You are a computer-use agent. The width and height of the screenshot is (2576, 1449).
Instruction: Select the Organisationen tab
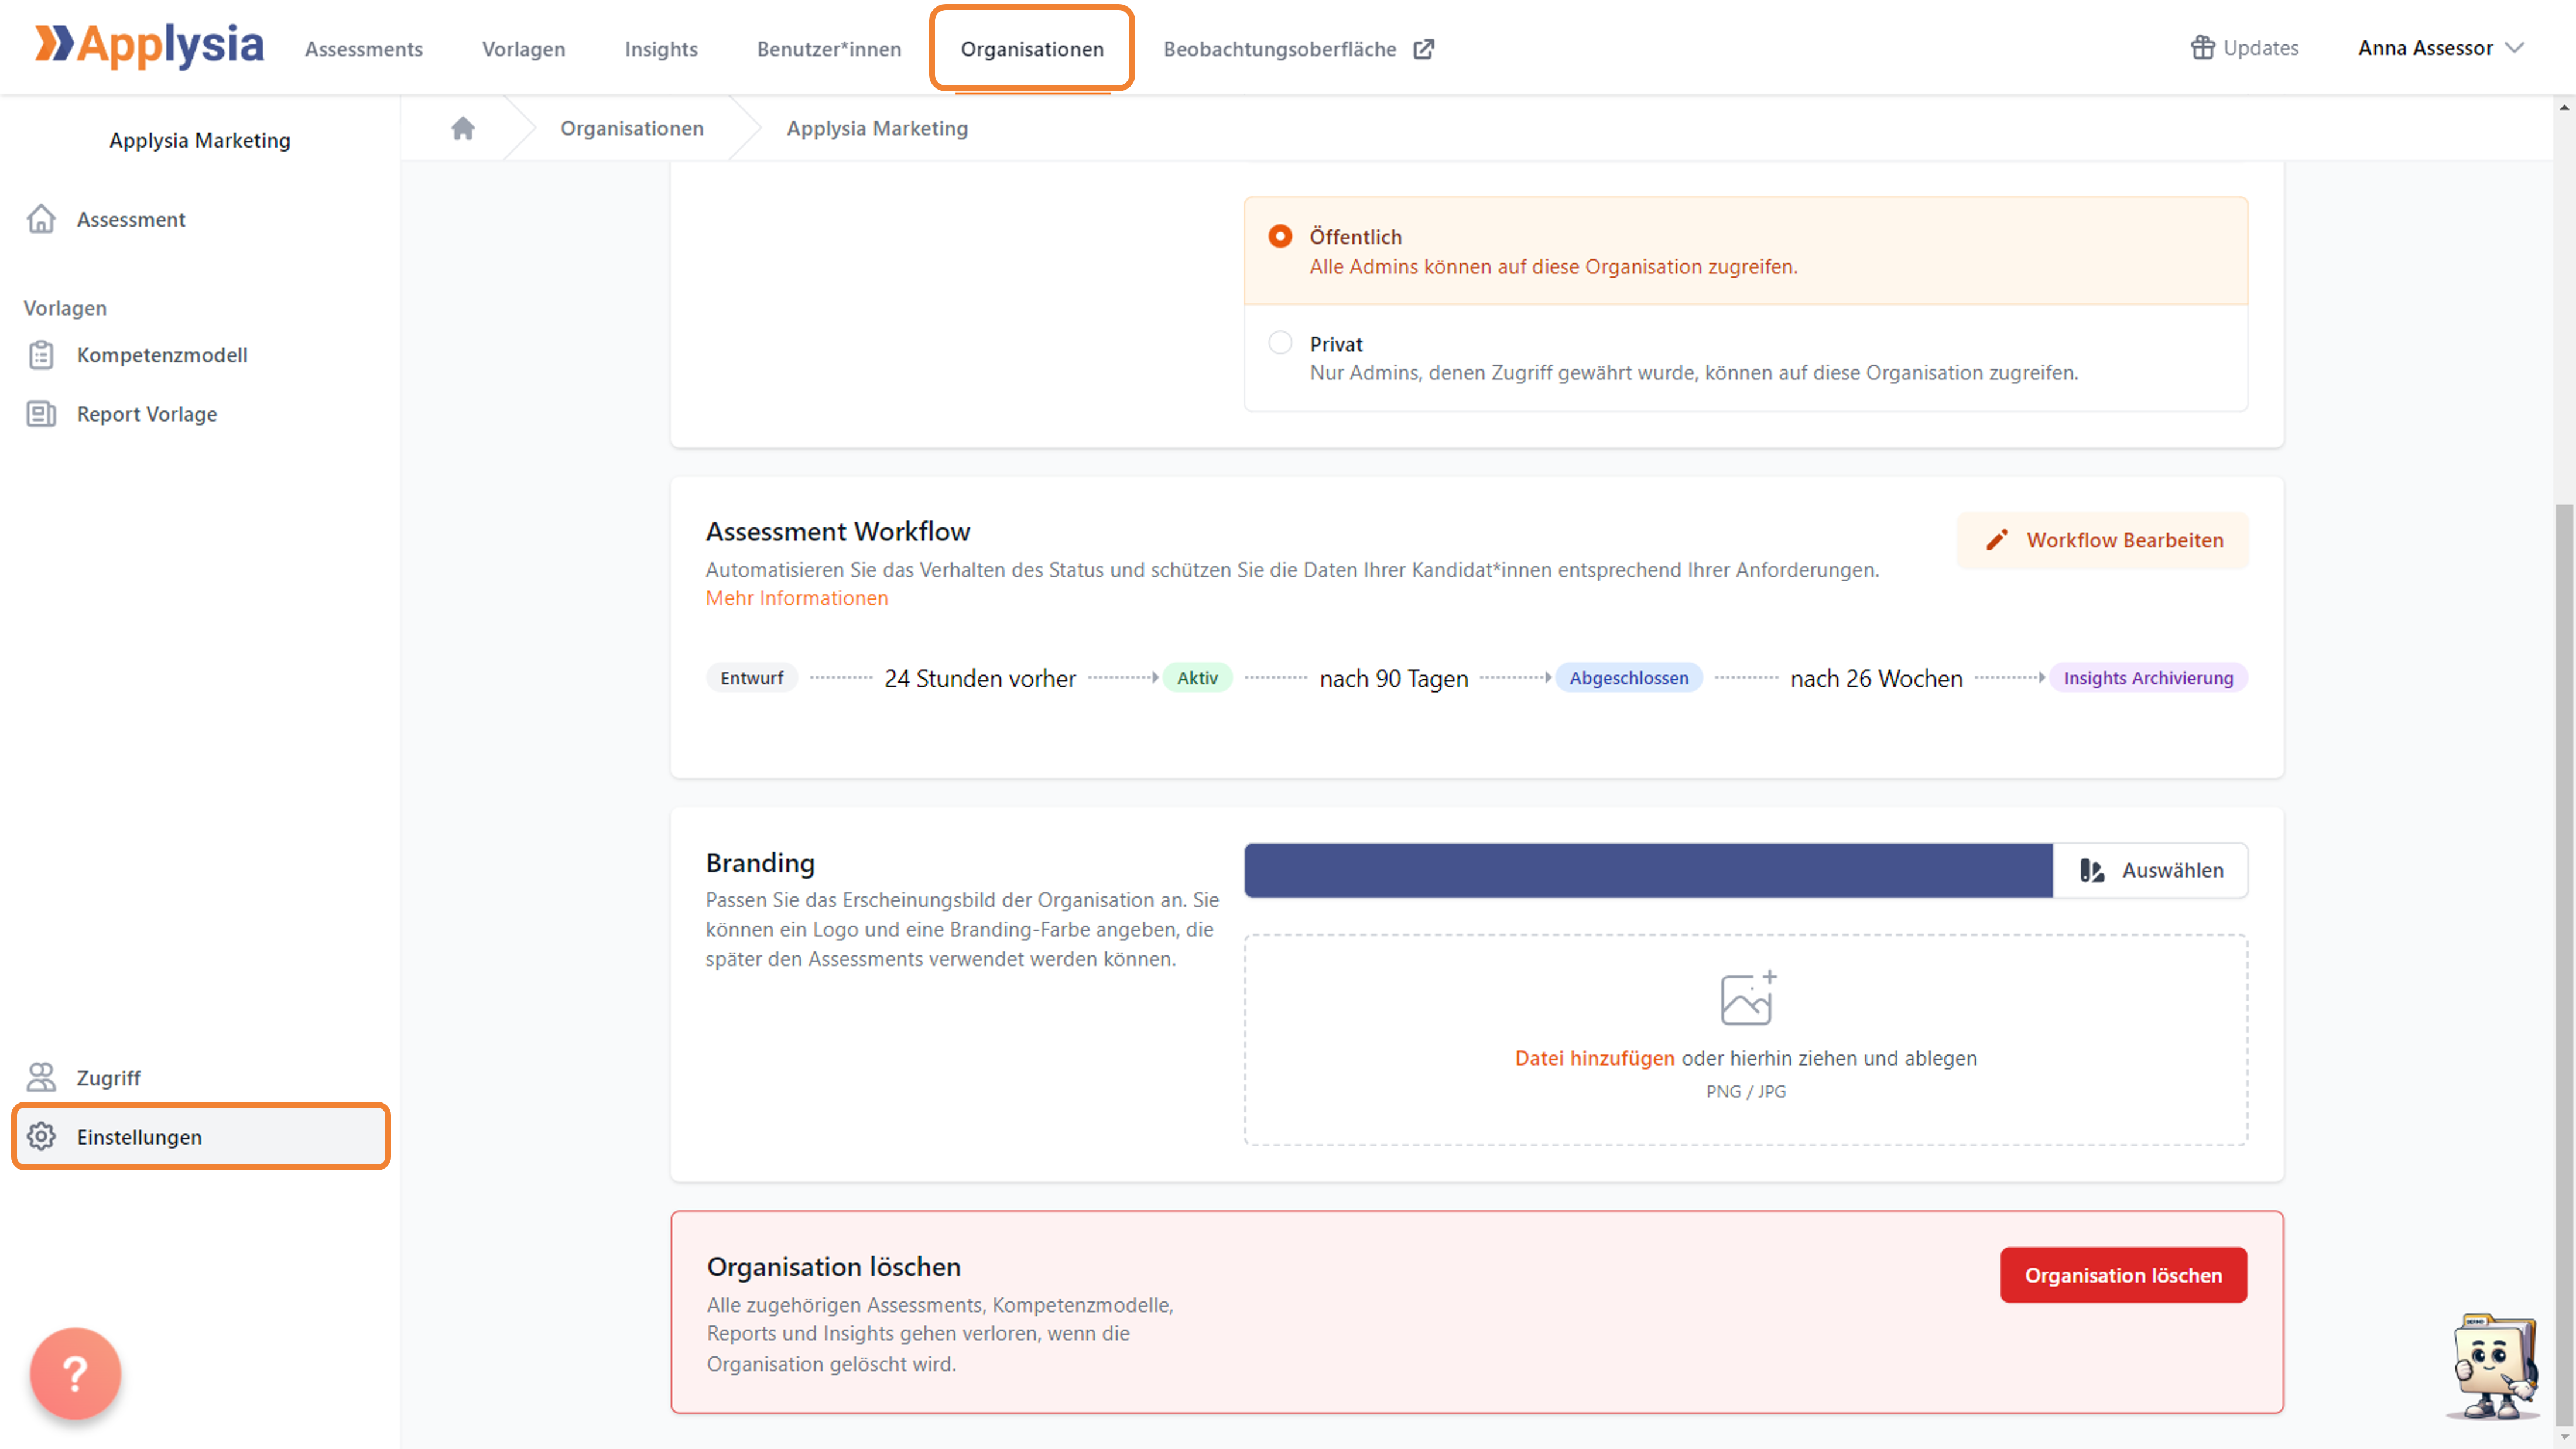point(1032,48)
